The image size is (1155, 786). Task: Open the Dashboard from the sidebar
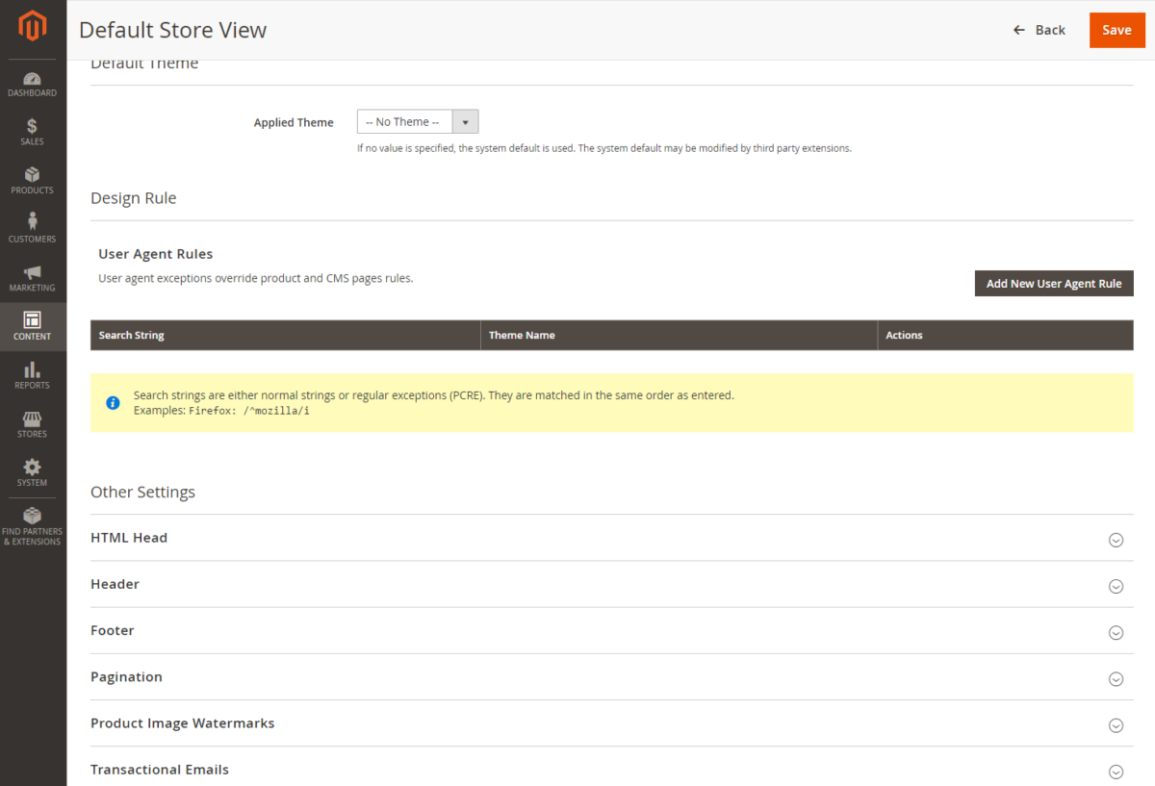click(32, 85)
